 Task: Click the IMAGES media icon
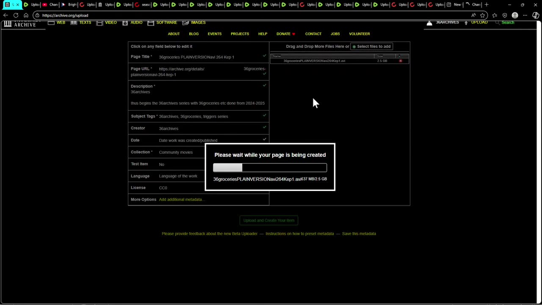point(185,22)
